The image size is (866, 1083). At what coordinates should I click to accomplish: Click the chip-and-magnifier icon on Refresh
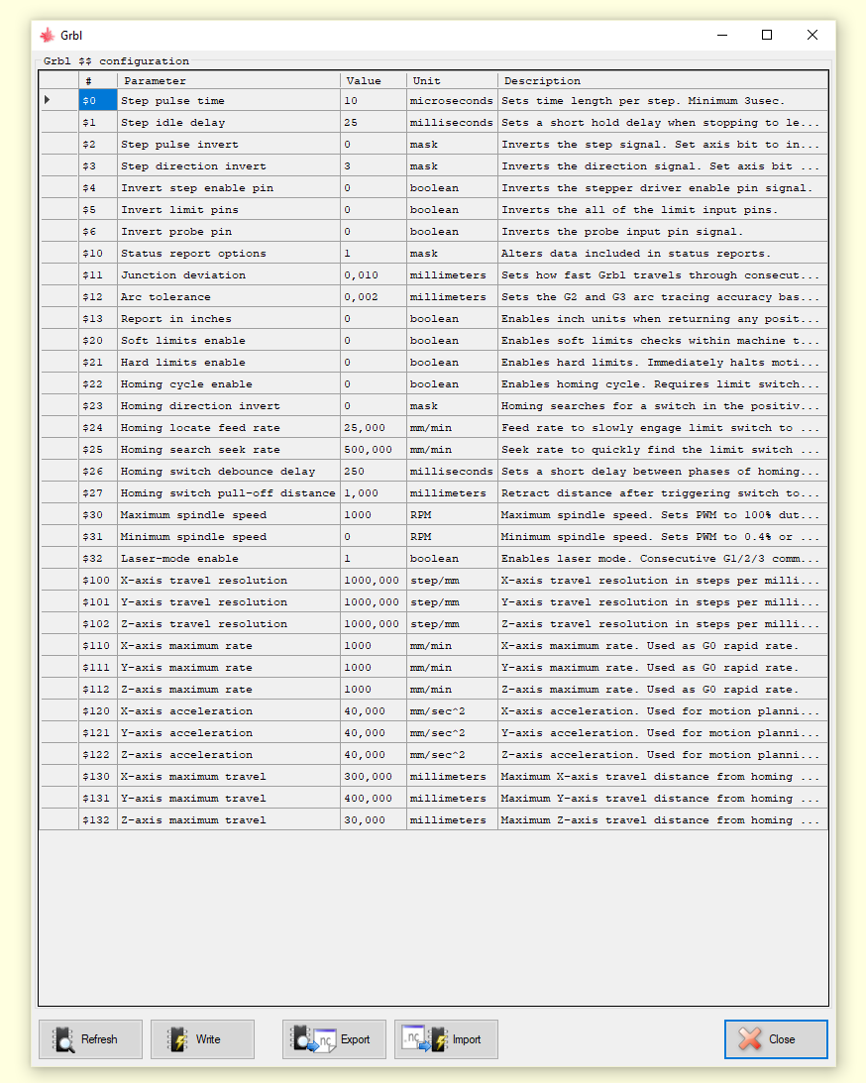pos(64,1039)
